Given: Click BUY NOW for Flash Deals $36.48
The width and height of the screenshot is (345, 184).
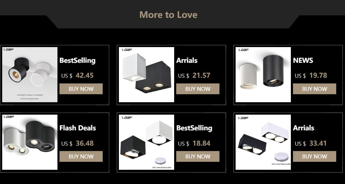Looking at the screenshot, I should tap(81, 156).
